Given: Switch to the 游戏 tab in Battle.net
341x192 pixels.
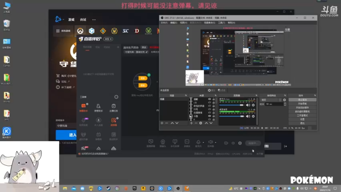Looking at the screenshot, I should coord(71,20).
